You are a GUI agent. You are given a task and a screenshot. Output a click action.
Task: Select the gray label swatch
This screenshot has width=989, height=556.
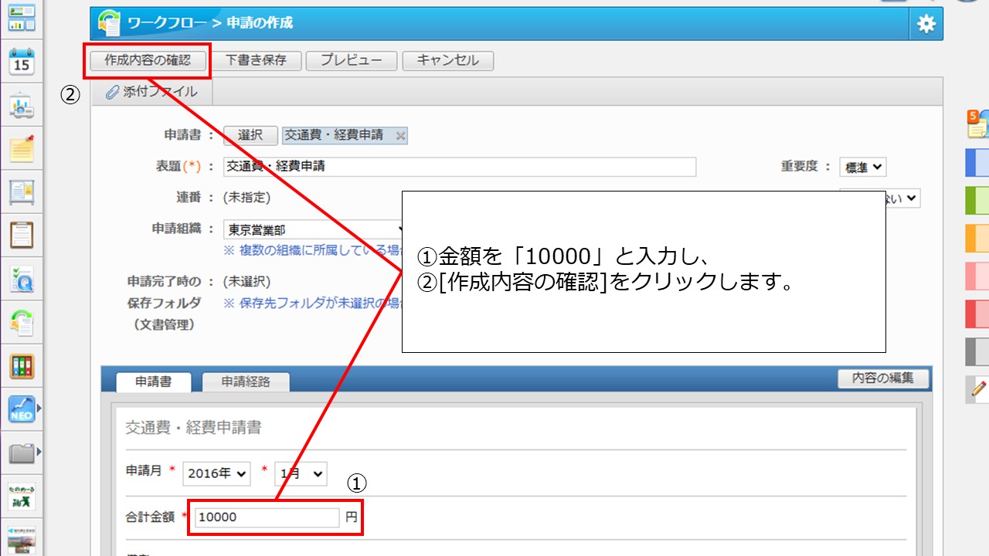click(x=977, y=351)
